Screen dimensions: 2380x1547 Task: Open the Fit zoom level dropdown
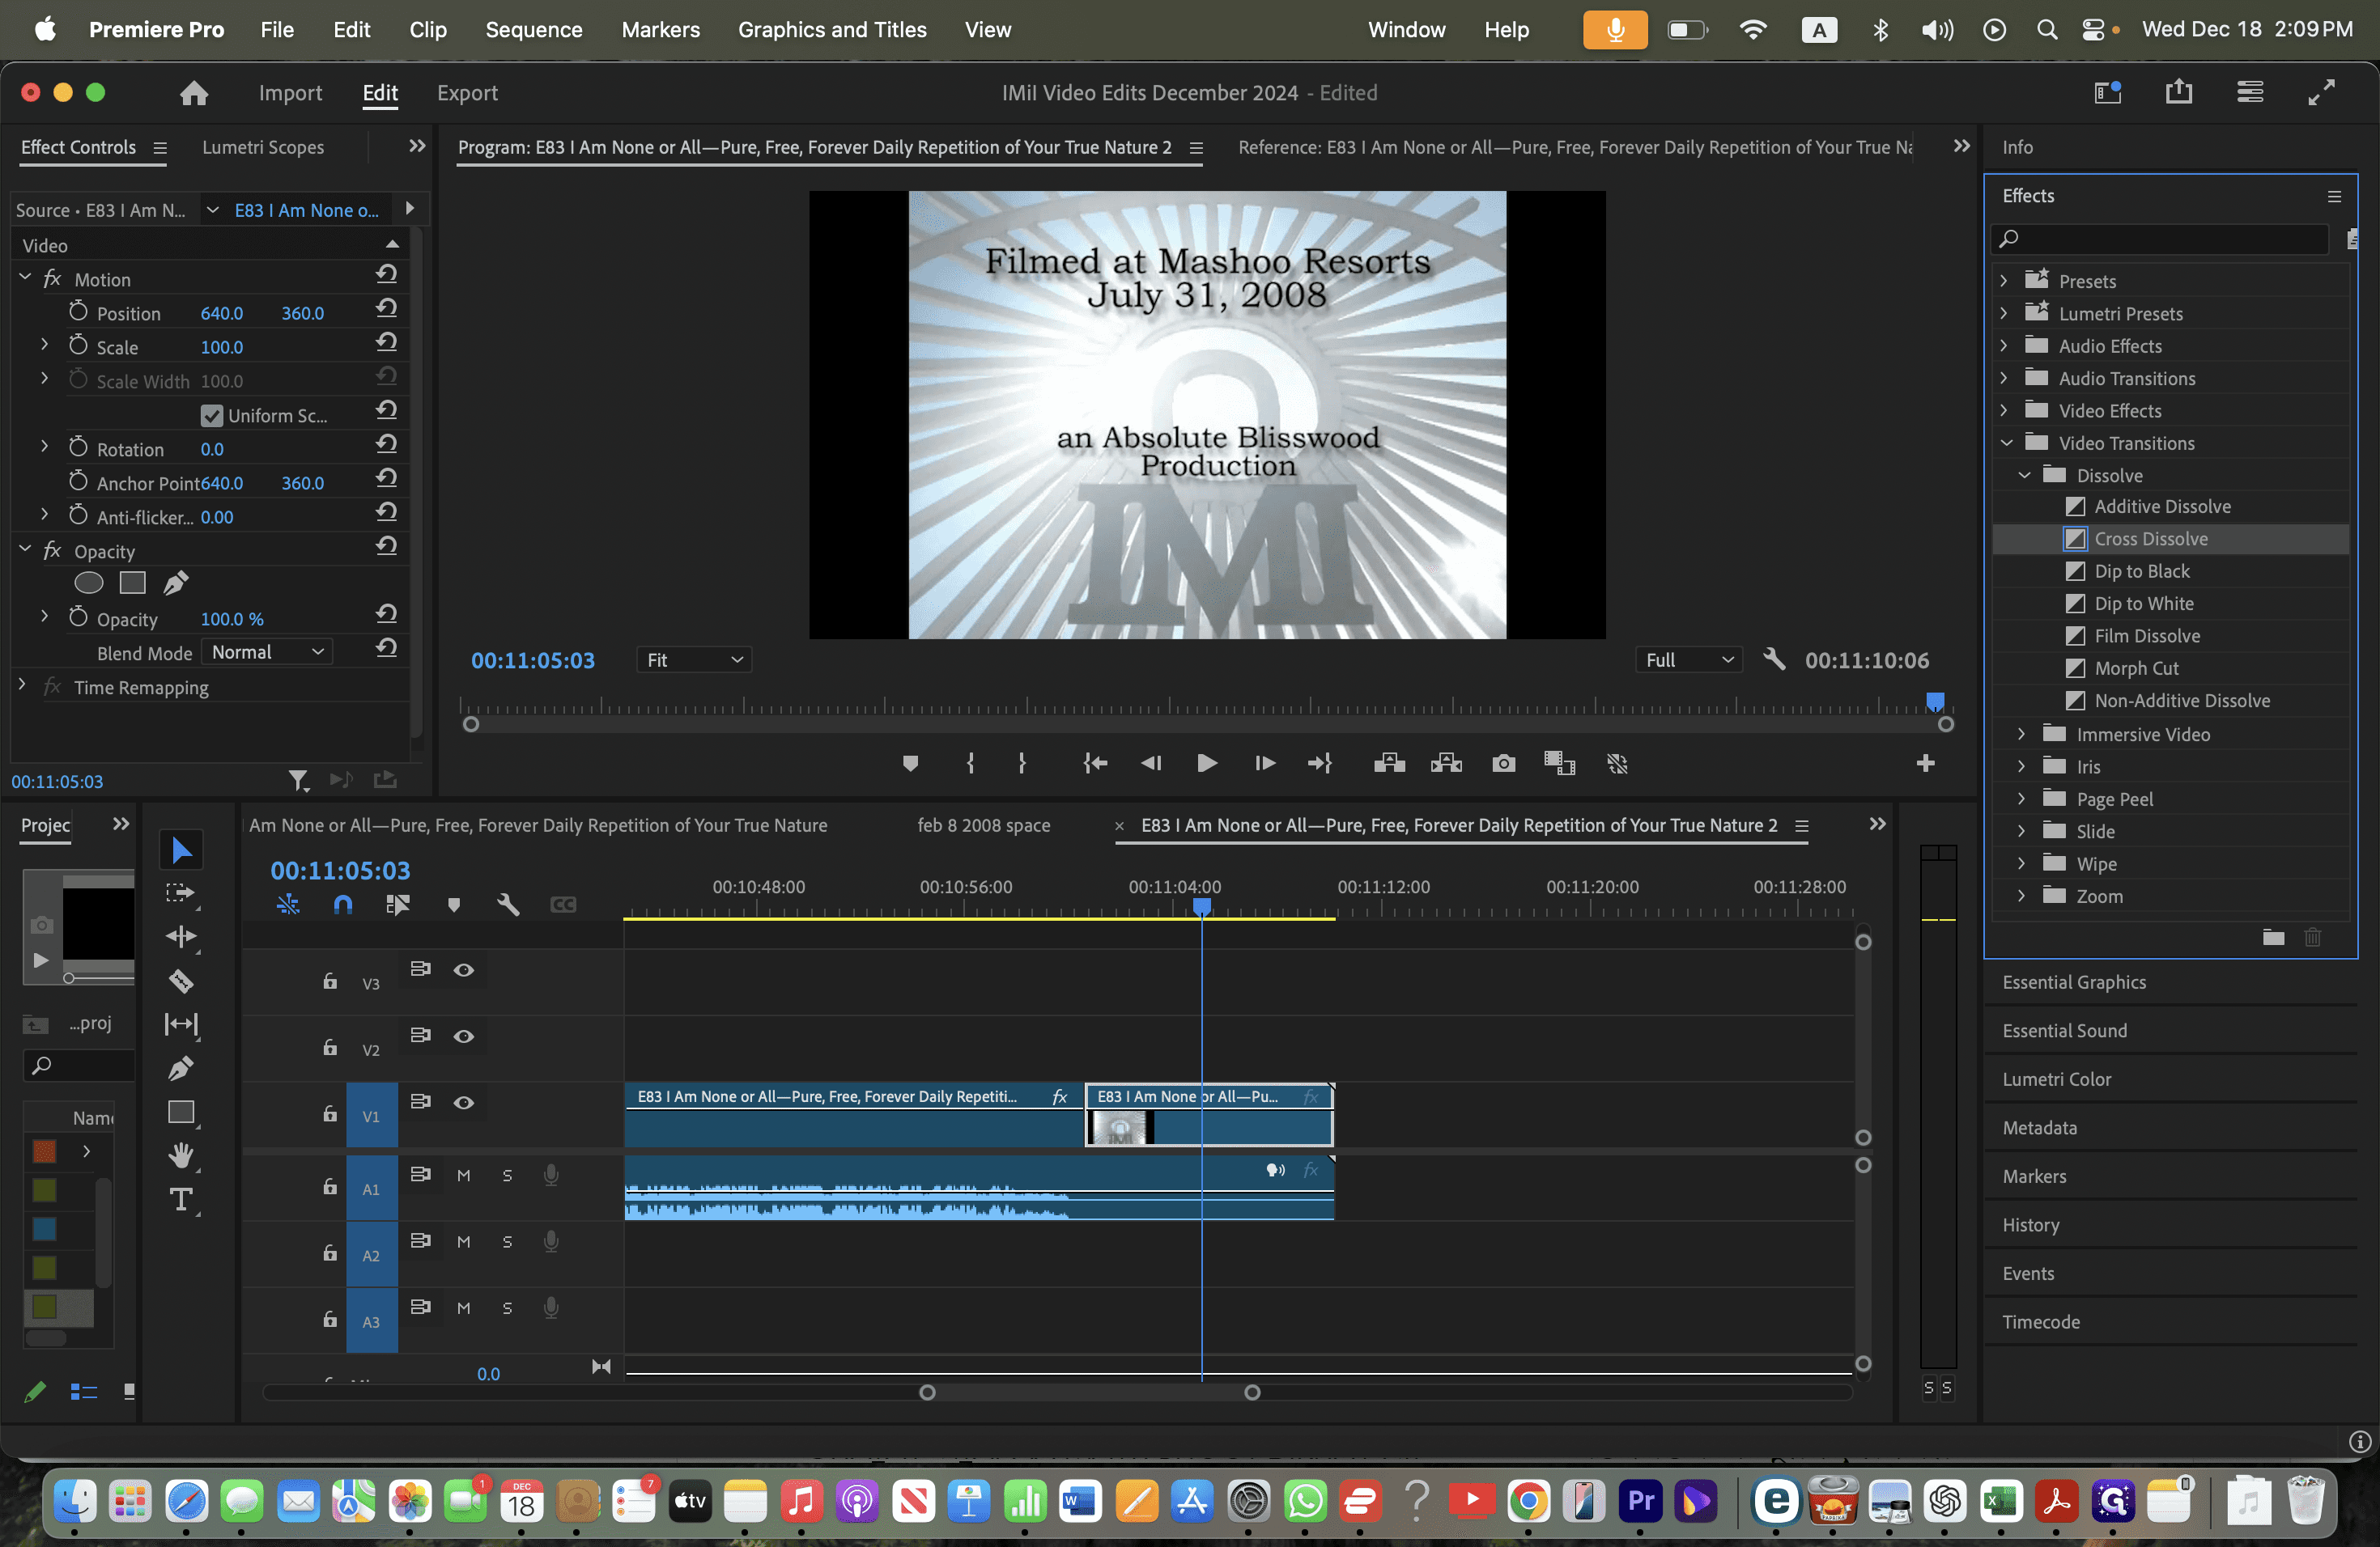point(694,659)
